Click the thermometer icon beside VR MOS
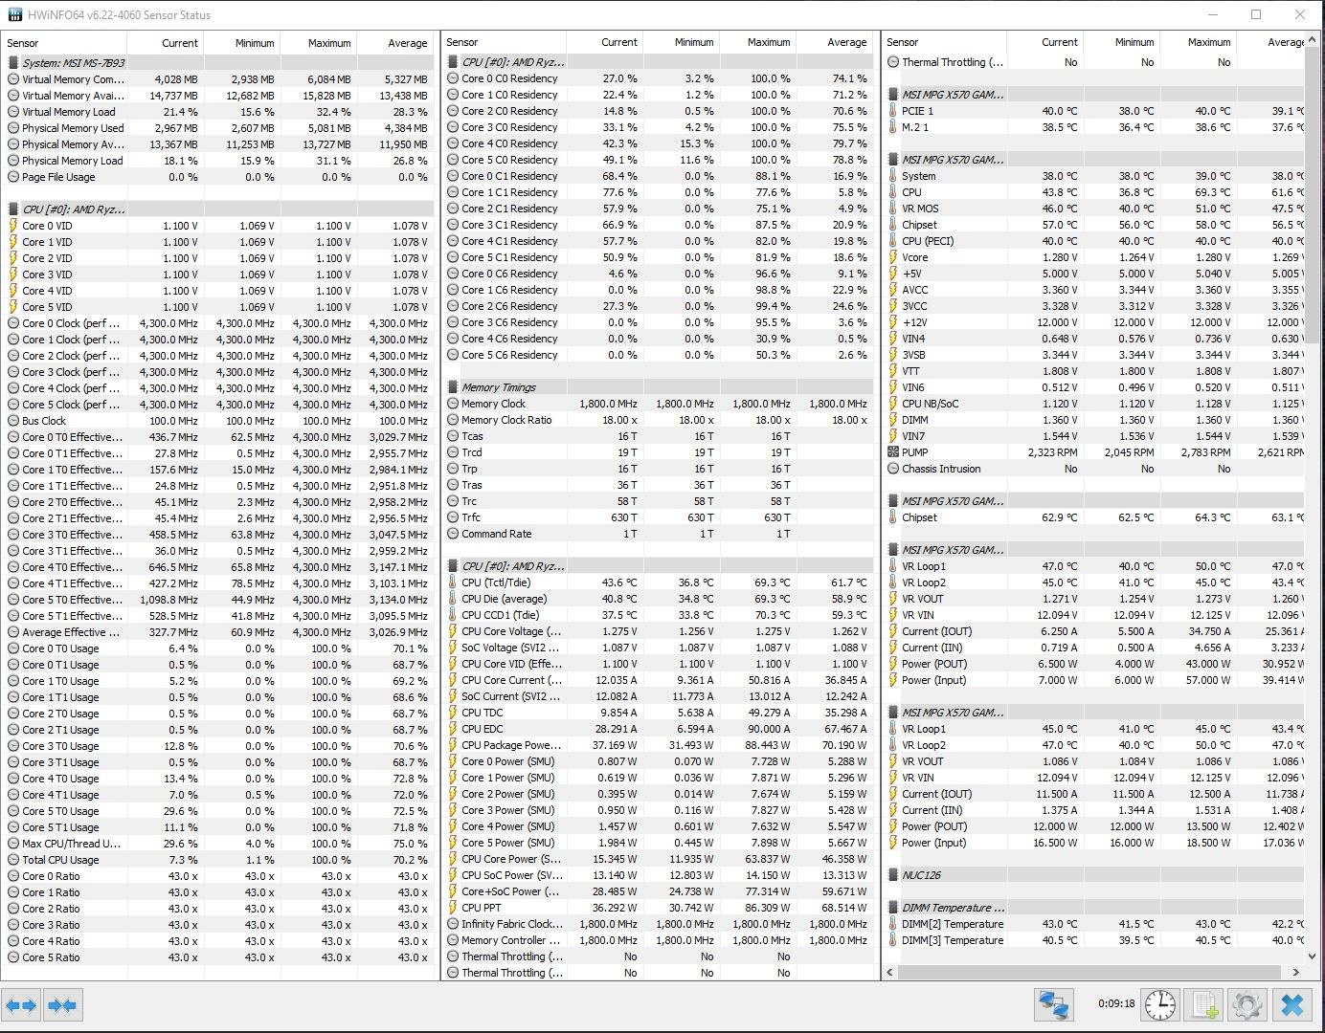Screen dimensions: 1325x1033 (x=893, y=209)
